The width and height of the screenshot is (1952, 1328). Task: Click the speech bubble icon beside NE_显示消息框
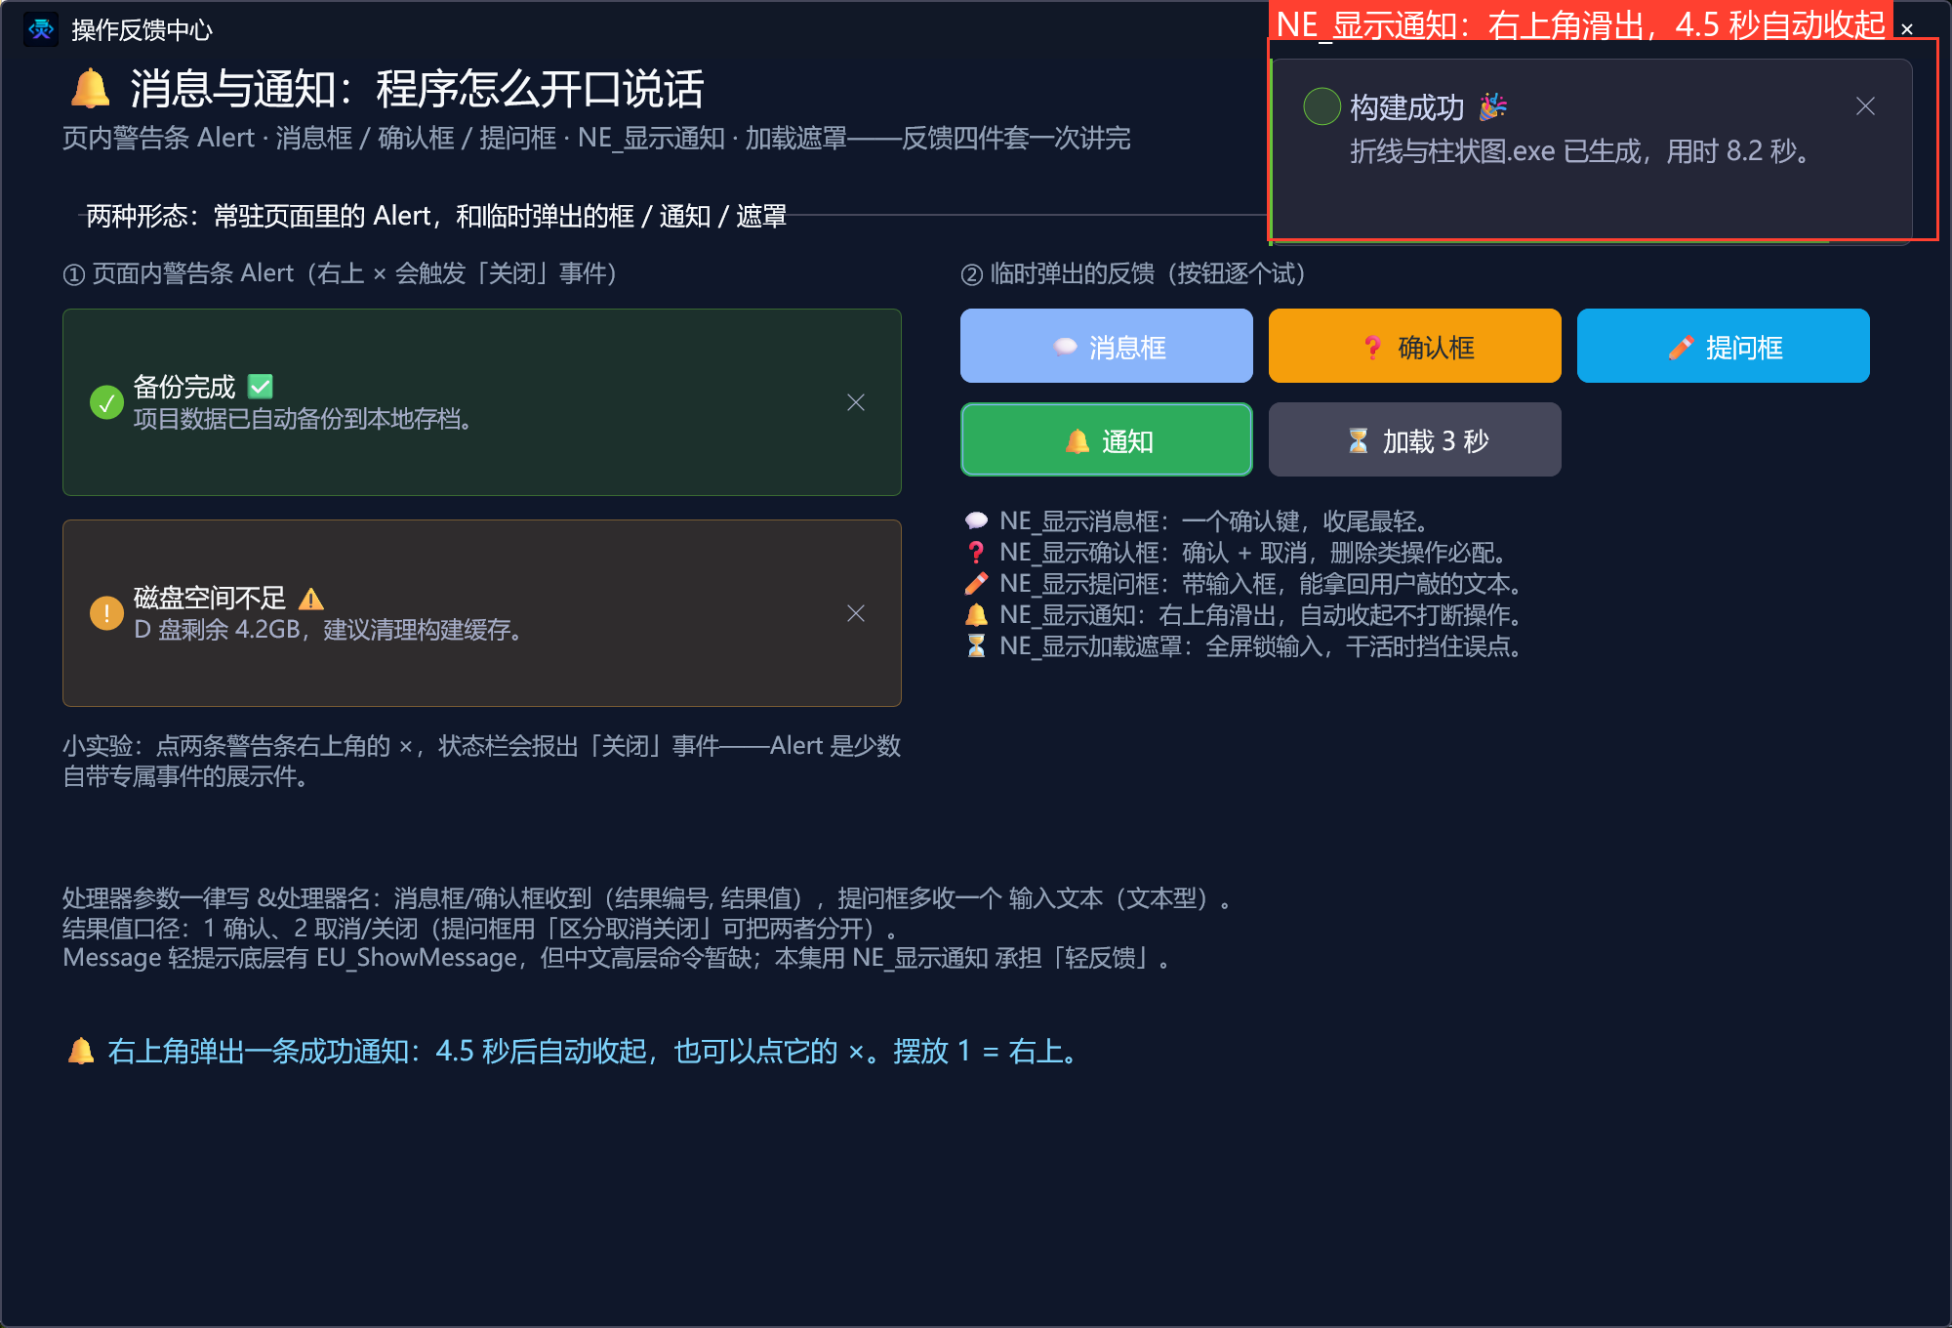pyautogui.click(x=976, y=521)
